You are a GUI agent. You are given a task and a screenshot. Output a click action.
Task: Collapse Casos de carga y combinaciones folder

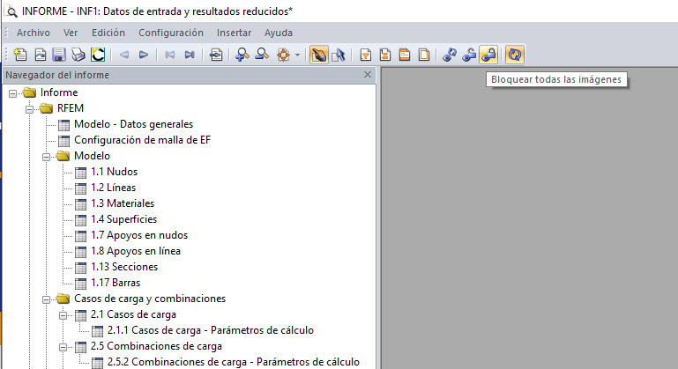coord(46,299)
